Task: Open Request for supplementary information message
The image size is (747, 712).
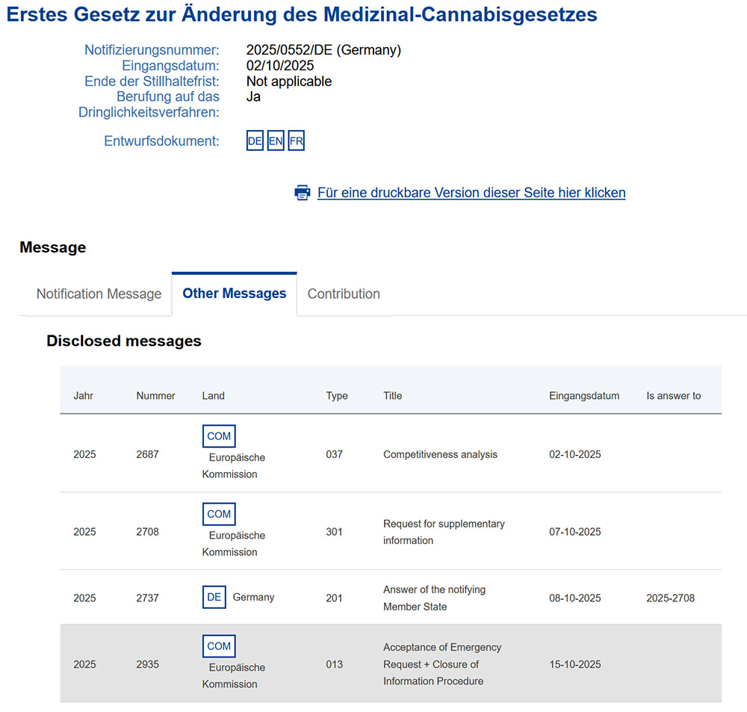Action: (444, 532)
